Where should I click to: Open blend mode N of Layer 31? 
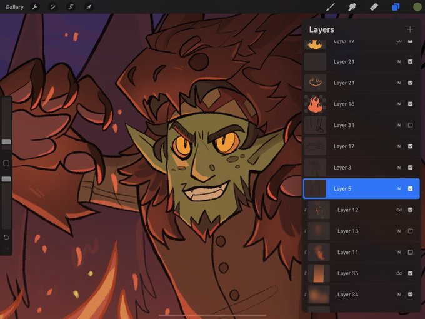pos(399,125)
